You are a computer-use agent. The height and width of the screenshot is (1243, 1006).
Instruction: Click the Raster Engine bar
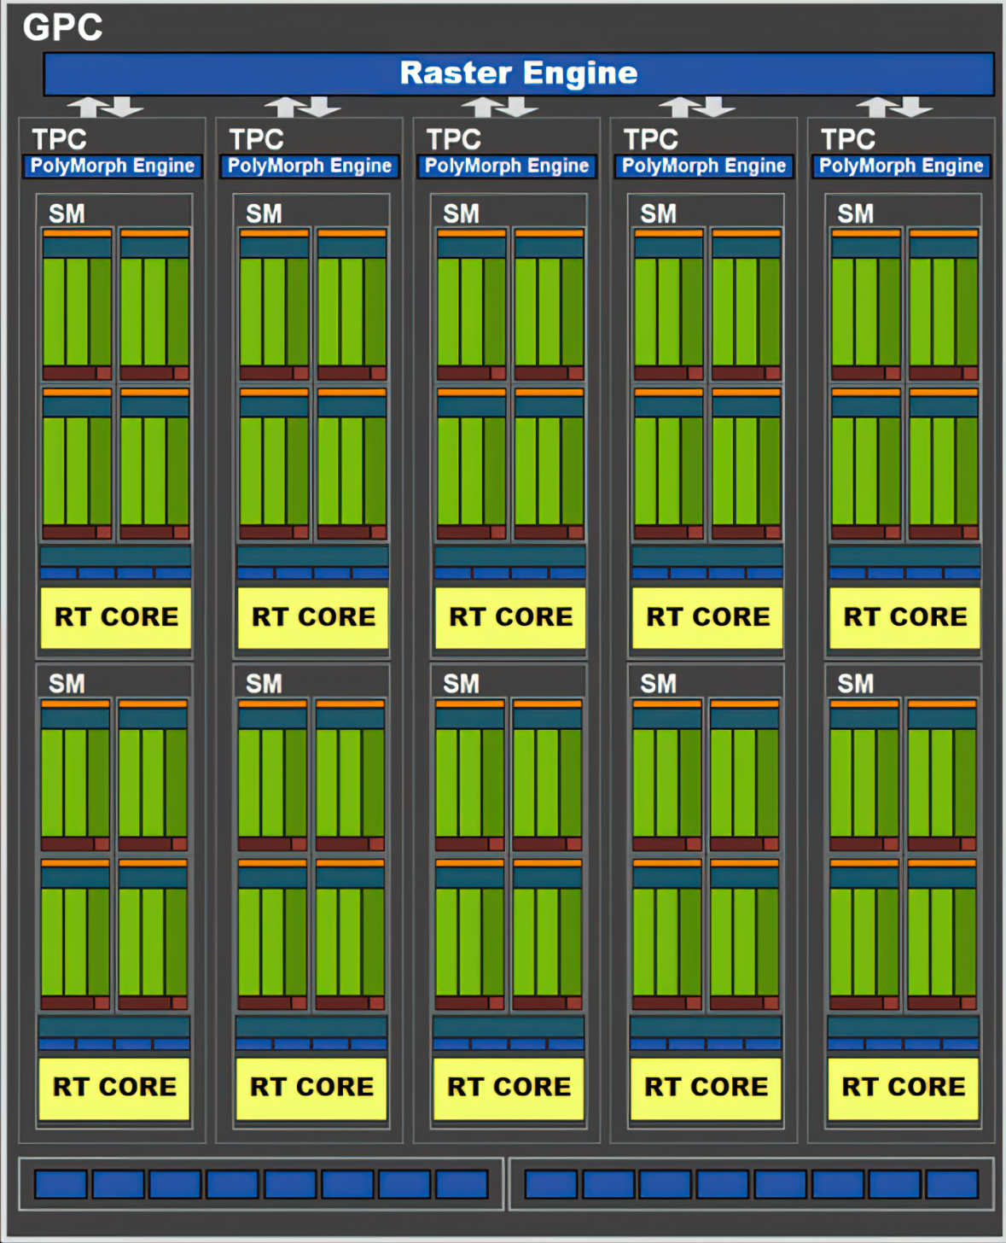point(518,73)
